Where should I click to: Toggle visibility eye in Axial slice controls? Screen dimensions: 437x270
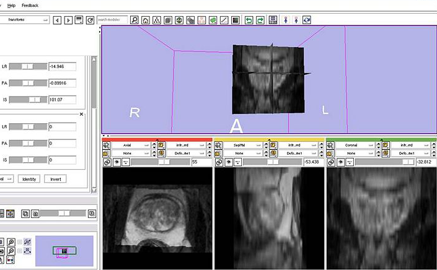tap(117, 162)
